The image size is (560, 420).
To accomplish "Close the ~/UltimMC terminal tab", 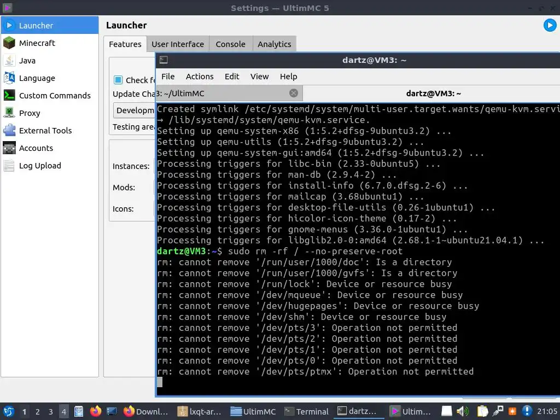I will [294, 93].
